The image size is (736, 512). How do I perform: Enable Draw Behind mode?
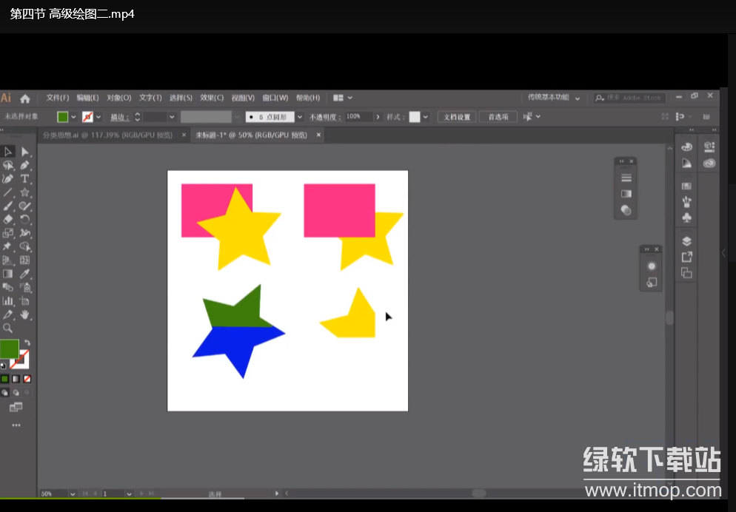coord(16,392)
